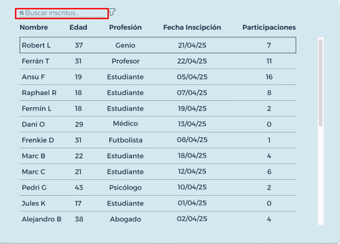The image size is (340, 244).
Task: Click the Participaciones column header
Action: [x=269, y=27]
